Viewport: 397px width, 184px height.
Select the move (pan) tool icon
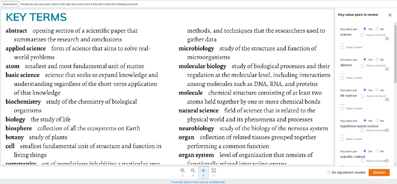click(x=203, y=171)
